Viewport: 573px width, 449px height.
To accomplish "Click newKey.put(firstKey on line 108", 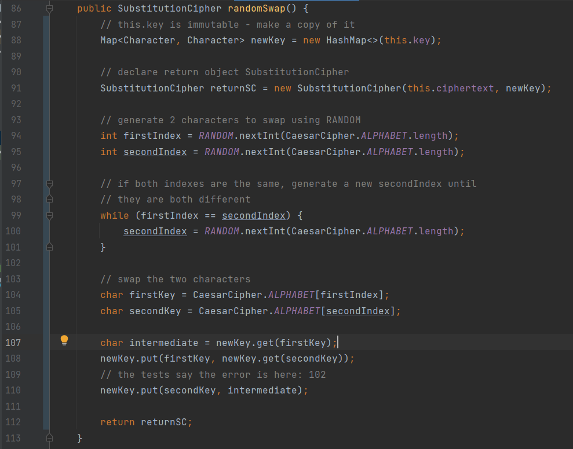I will 155,359.
